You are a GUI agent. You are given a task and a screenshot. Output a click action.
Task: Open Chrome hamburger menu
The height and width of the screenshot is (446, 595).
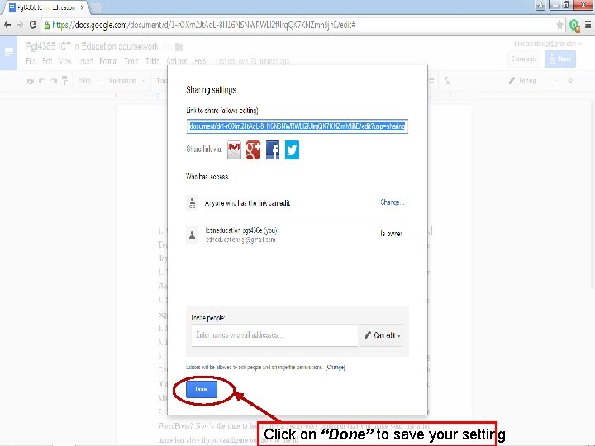pyautogui.click(x=588, y=25)
